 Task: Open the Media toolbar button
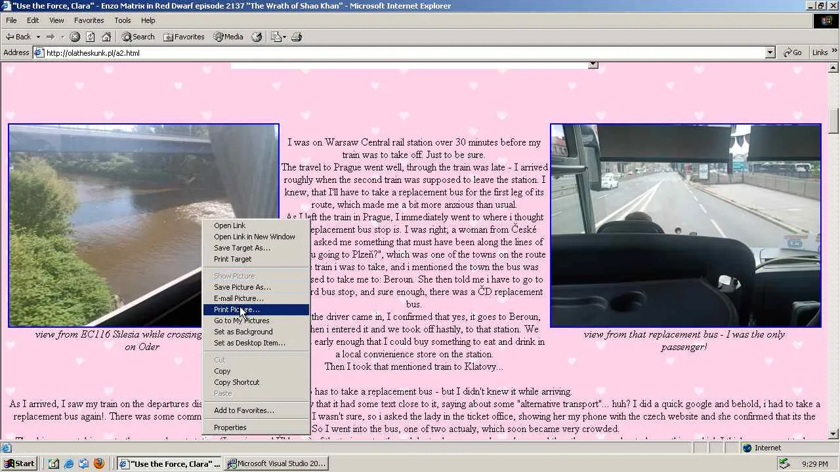228,37
